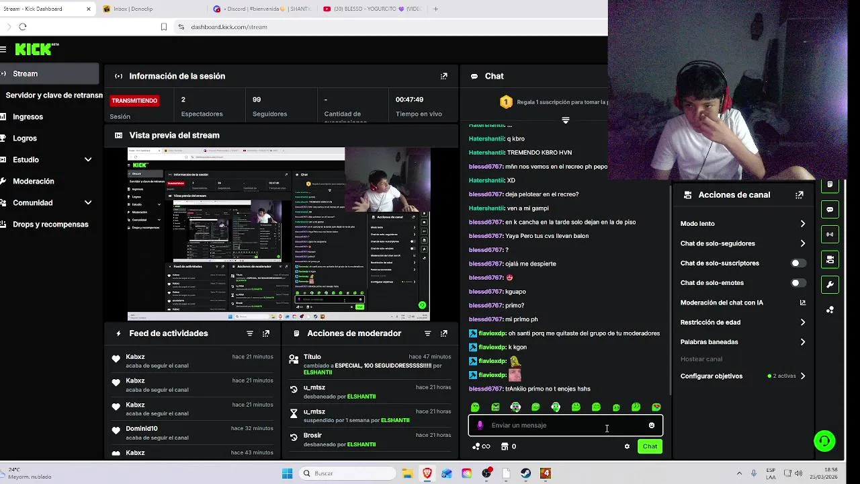Pop out the Información de la sesión panel

click(x=443, y=76)
